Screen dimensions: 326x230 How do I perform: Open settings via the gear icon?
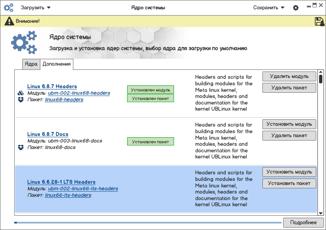[296, 8]
